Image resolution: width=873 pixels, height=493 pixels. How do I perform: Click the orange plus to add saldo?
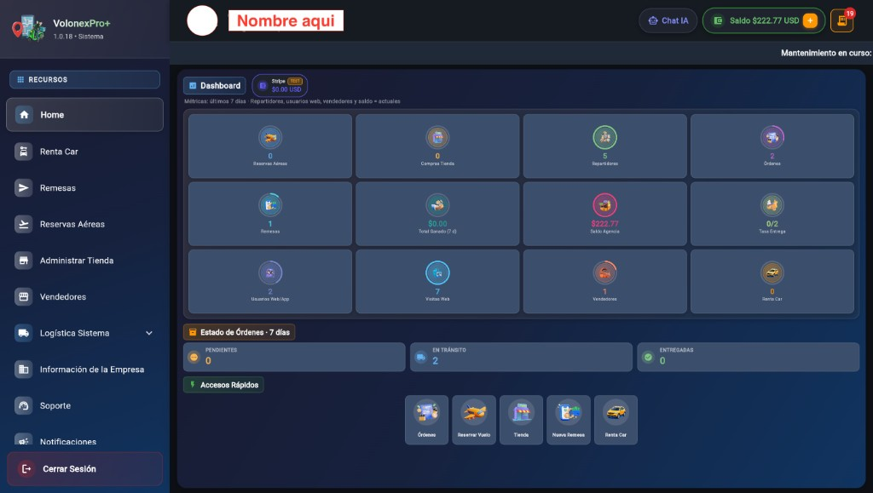tap(810, 20)
